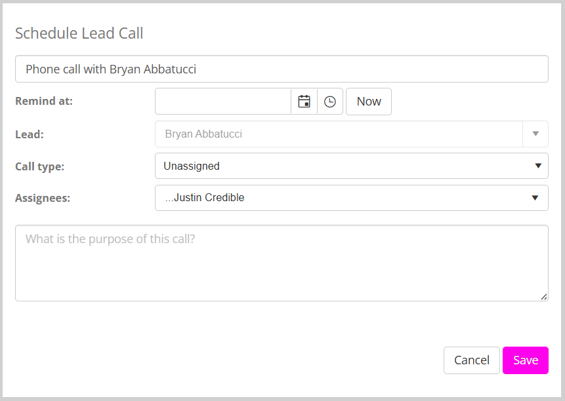Click the Now button
The width and height of the screenshot is (565, 401).
point(369,102)
